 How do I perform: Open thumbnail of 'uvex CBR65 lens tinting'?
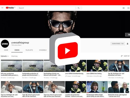click(97, 66)
